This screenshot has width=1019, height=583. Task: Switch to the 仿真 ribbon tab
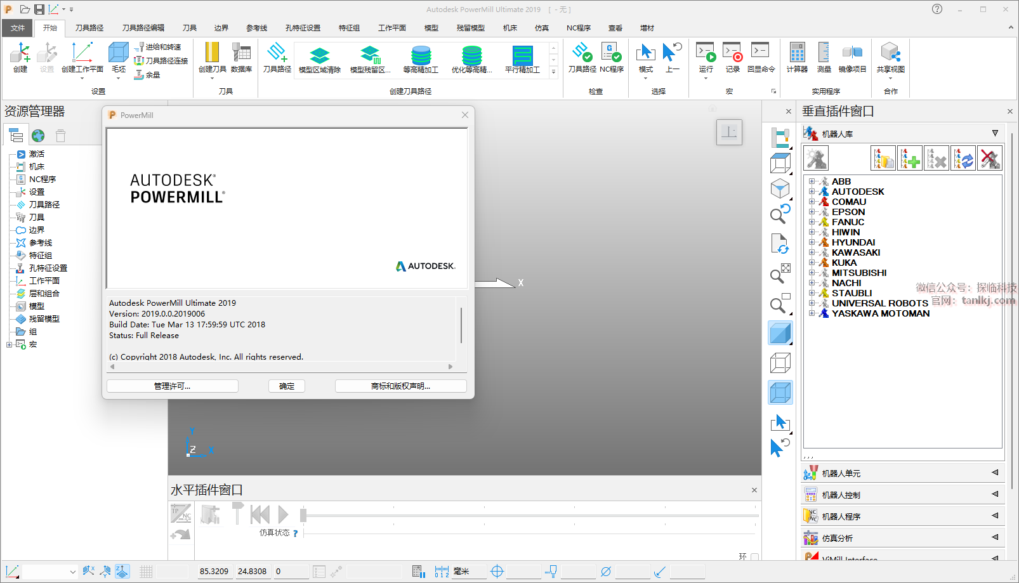tap(541, 28)
